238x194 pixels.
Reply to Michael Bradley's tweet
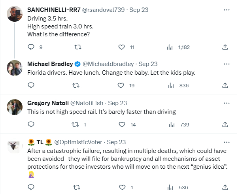32,85
